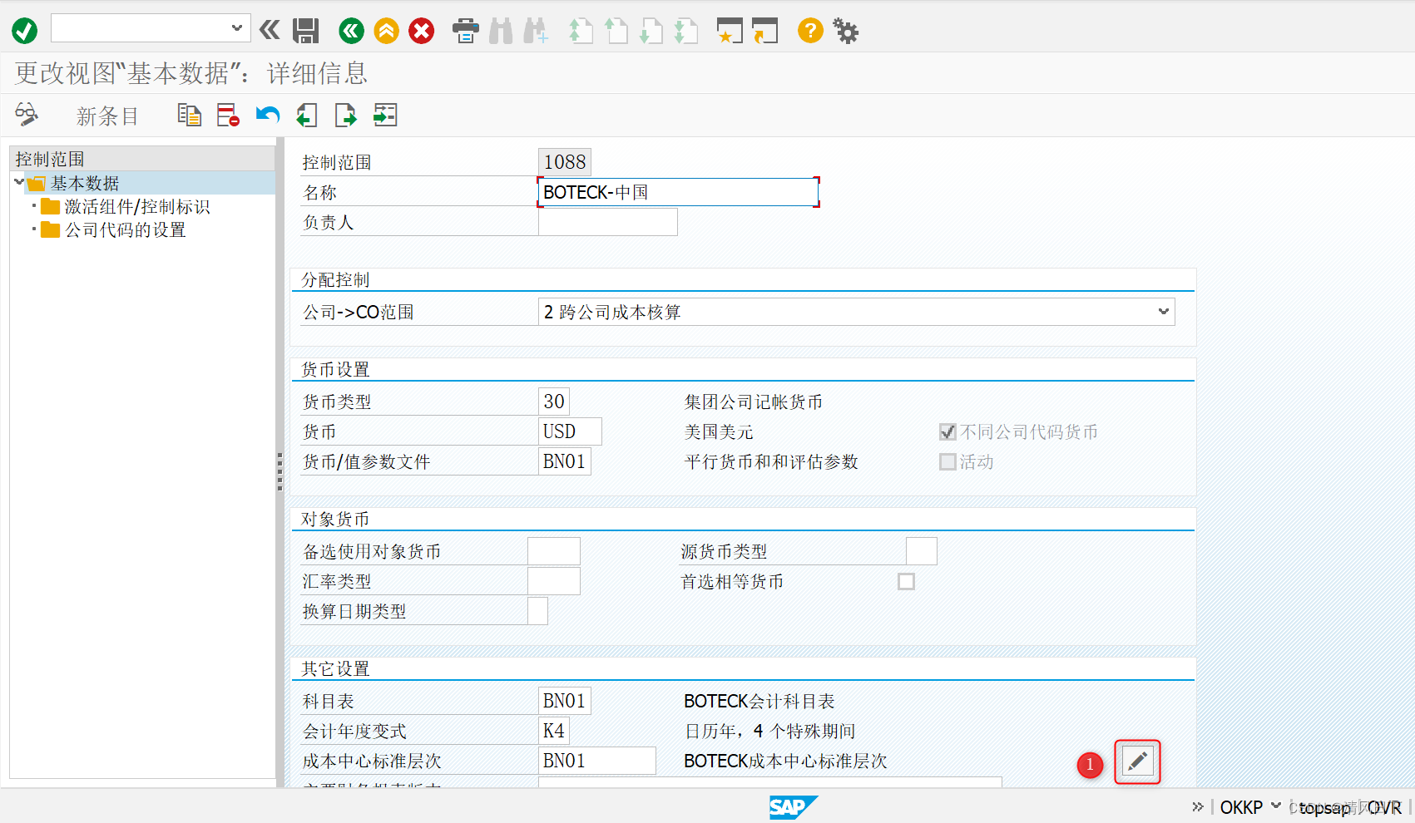
Task: Collapse the command field with double-chevron icon
Action: click(x=270, y=31)
